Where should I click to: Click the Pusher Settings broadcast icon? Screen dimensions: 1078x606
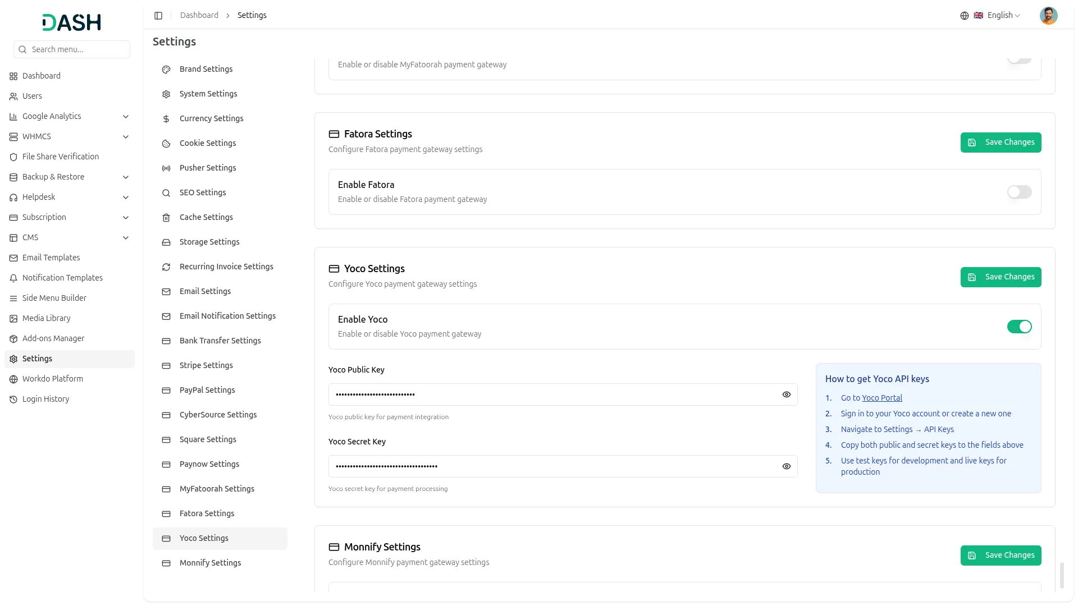[166, 168]
